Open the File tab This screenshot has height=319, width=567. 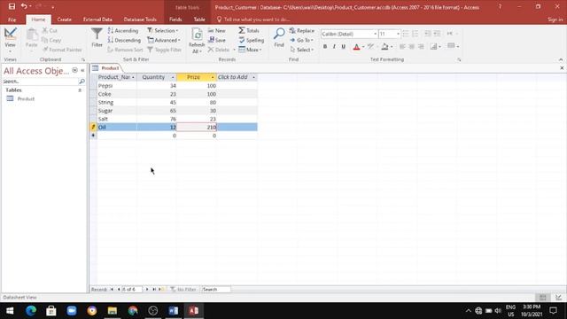12,19
